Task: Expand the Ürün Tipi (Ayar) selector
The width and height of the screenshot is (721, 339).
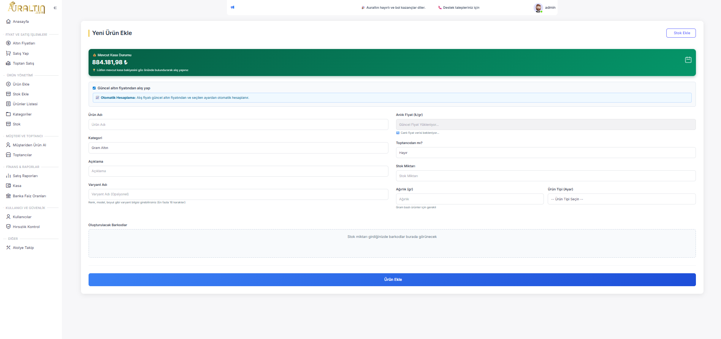Action: point(621,199)
